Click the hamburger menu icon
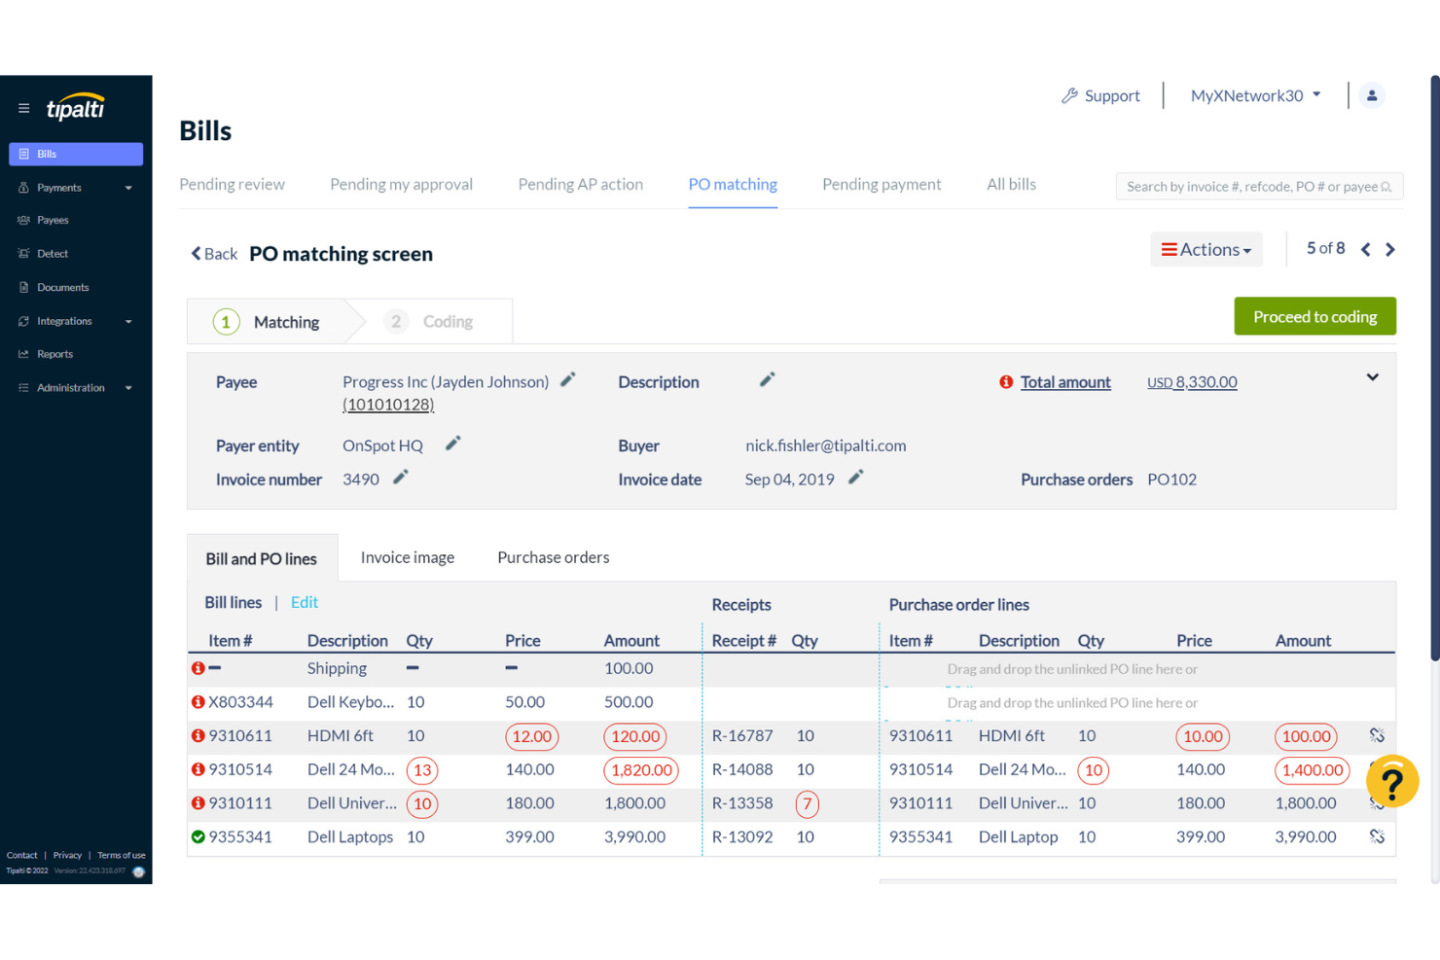 pyautogui.click(x=23, y=108)
